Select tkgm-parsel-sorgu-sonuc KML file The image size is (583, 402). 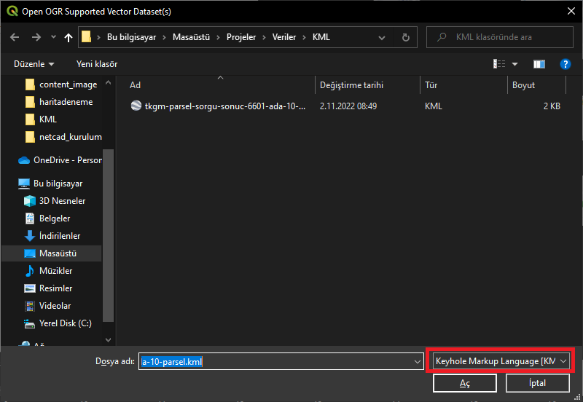click(224, 106)
